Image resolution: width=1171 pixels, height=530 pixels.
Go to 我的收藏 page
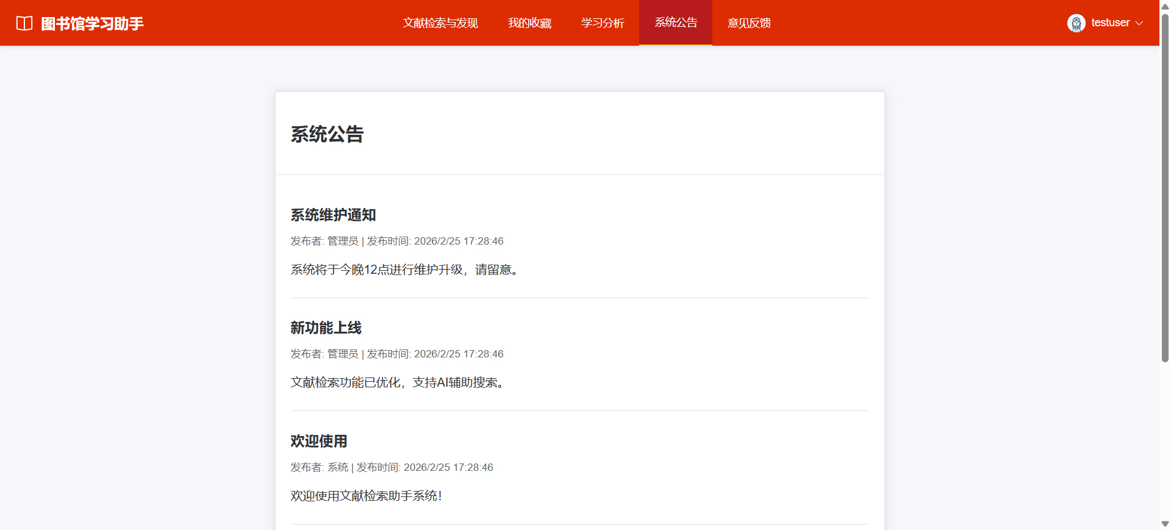529,23
